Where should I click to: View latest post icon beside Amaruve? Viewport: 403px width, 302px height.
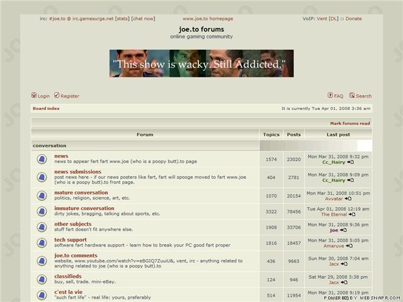(x=349, y=246)
